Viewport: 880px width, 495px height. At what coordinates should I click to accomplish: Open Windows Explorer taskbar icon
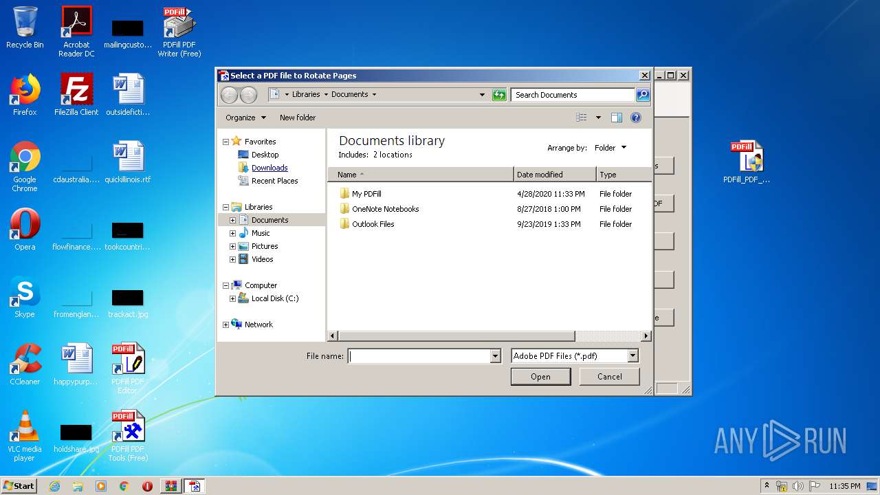click(78, 486)
